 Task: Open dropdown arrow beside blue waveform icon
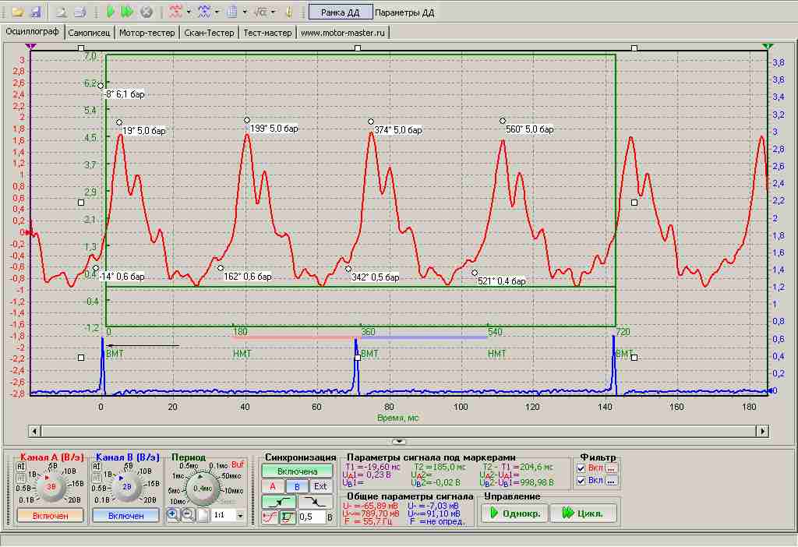click(x=217, y=12)
